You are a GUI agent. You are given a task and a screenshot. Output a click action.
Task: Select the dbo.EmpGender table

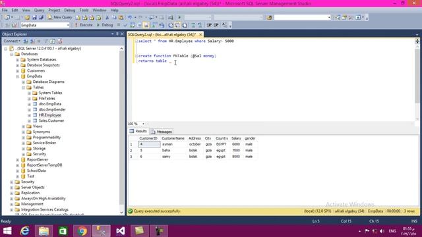pos(52,110)
